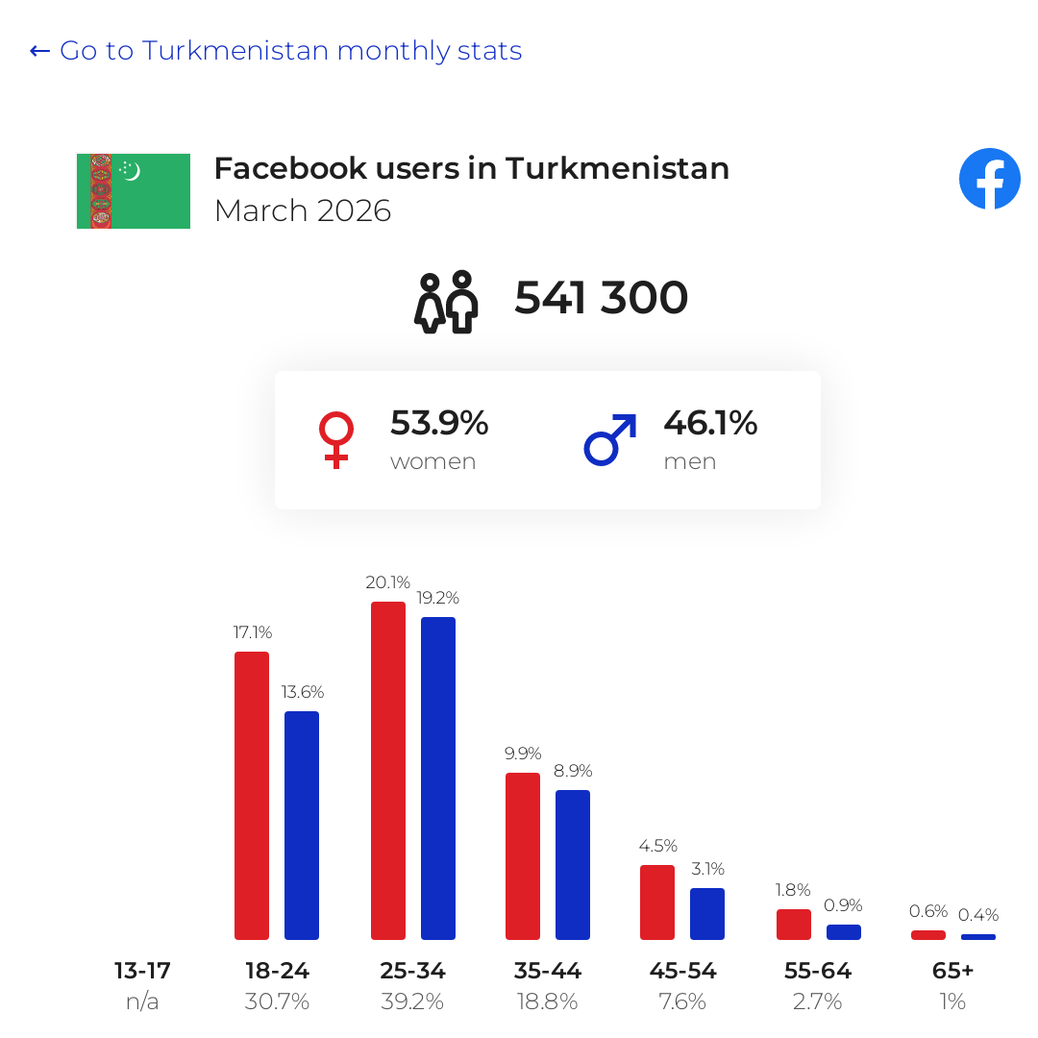This screenshot has height=1038, width=1038.
Task: Click the blue male gender symbol
Action: [610, 440]
